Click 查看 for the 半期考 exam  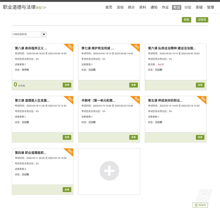(x=133, y=137)
